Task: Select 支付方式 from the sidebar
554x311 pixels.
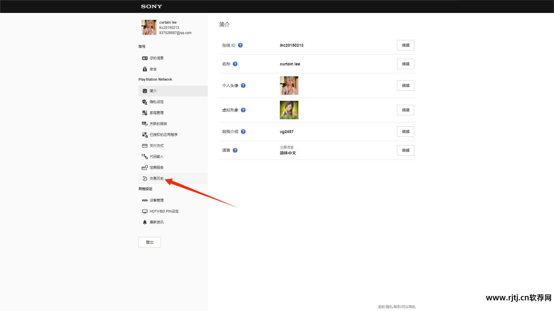Action: click(156, 146)
